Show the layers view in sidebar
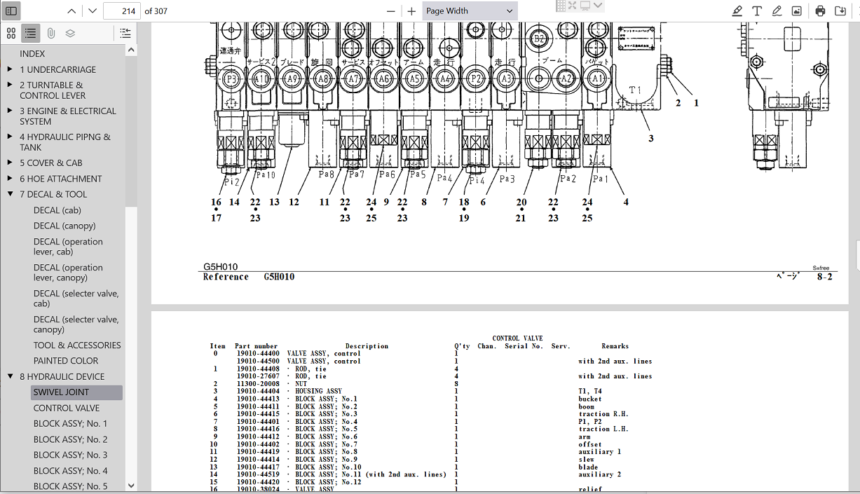The width and height of the screenshot is (860, 494). tap(70, 33)
